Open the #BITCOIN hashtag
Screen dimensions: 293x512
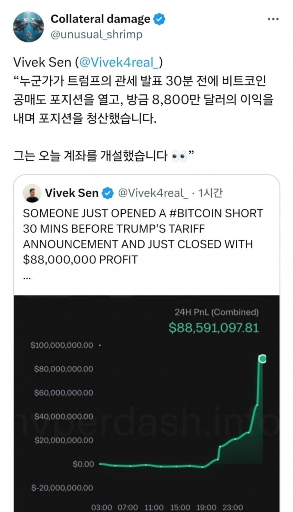tap(195, 213)
